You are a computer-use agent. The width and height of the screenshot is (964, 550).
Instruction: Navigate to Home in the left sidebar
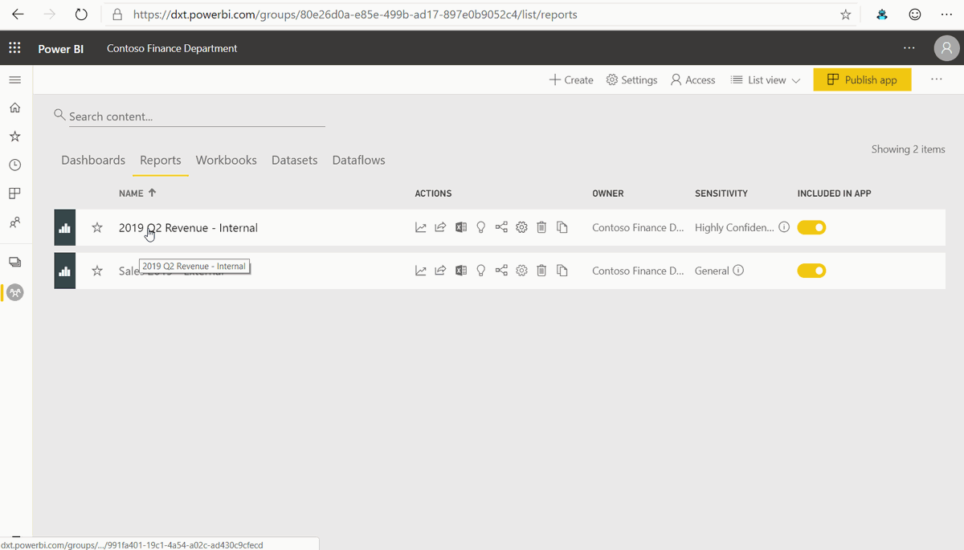[14, 107]
